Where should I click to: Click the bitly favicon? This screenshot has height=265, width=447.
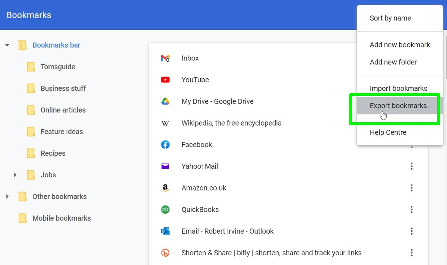pyautogui.click(x=165, y=253)
